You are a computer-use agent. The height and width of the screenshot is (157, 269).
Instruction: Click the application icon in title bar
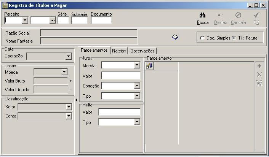pos(5,5)
